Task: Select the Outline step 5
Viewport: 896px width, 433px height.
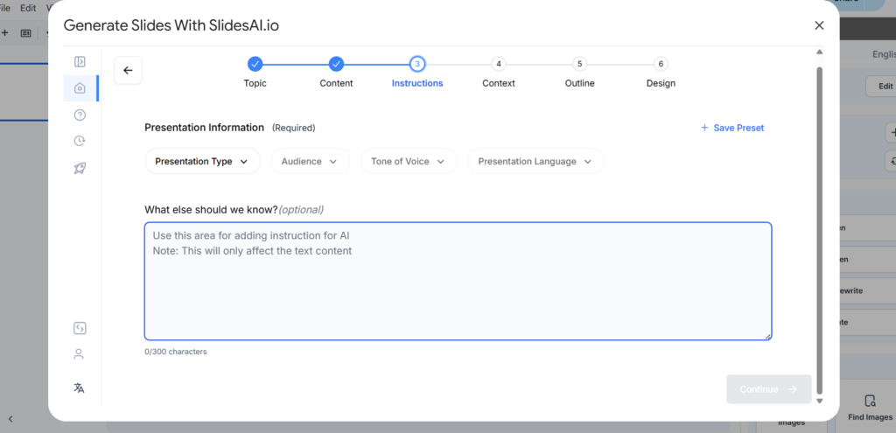Action: tap(579, 64)
